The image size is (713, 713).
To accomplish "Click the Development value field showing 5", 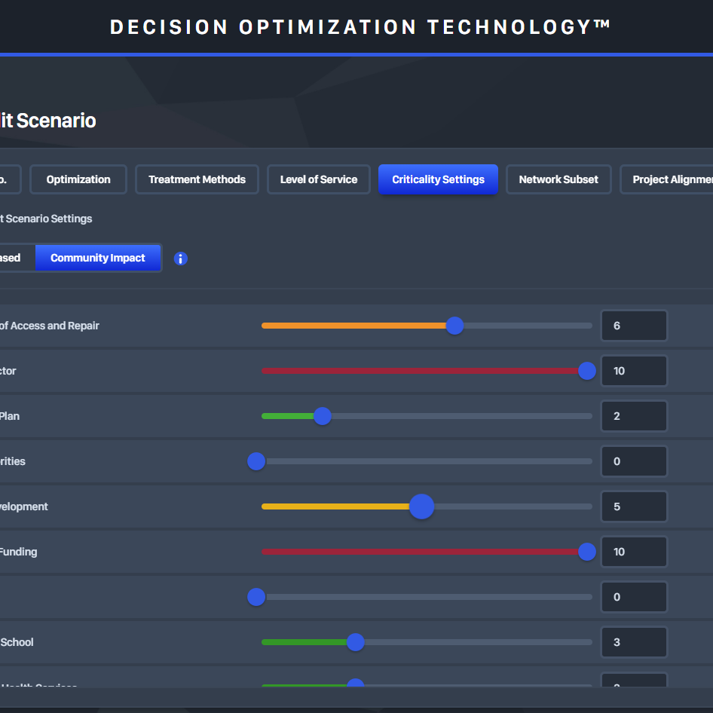I will point(634,506).
